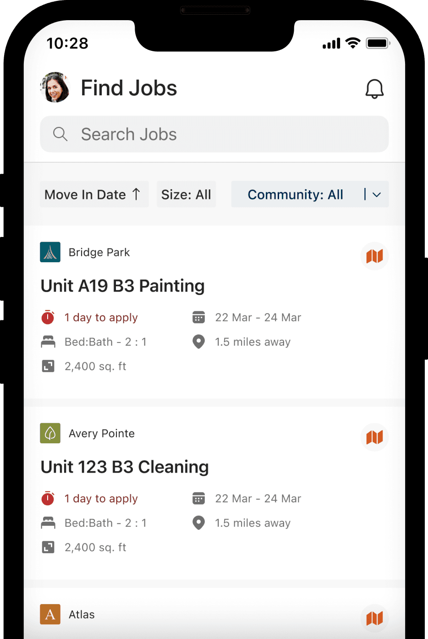The width and height of the screenshot is (428, 639).
Task: Click the Atlas community logo
Action: coord(50,614)
